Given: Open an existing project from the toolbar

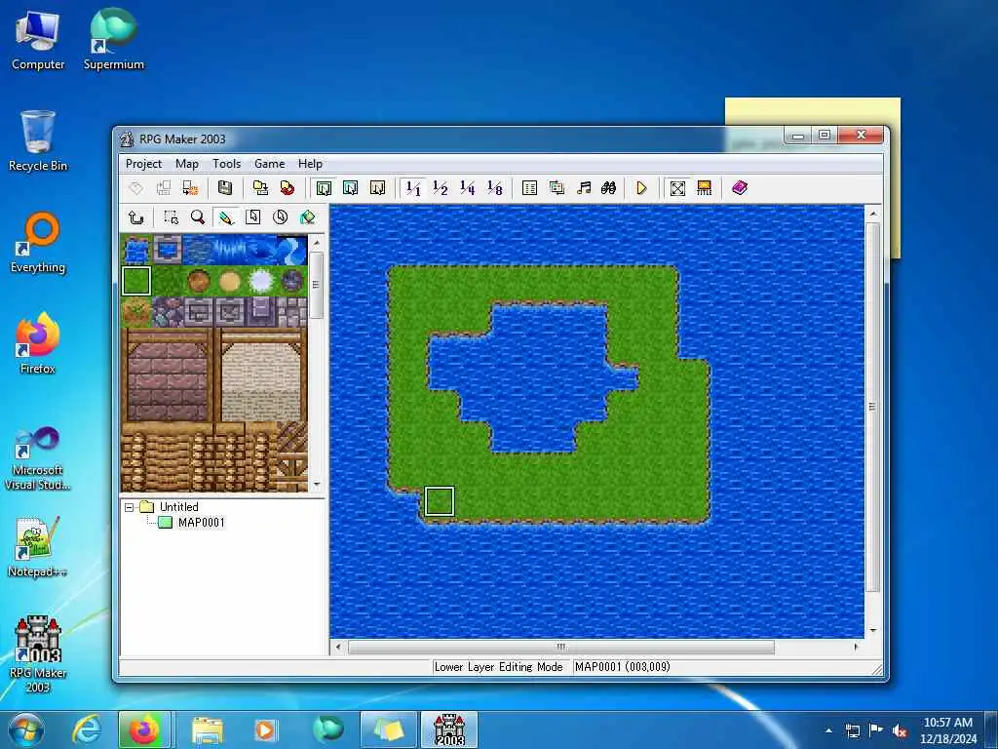Looking at the screenshot, I should [163, 188].
